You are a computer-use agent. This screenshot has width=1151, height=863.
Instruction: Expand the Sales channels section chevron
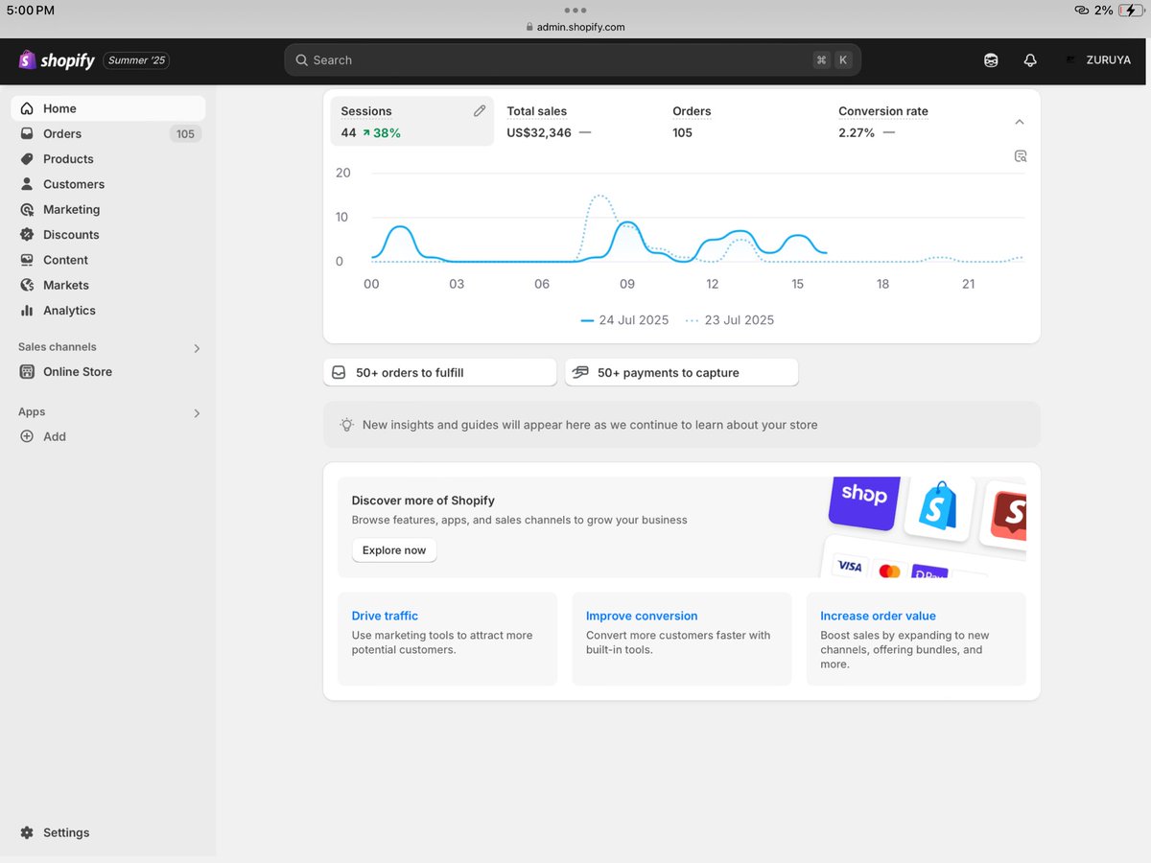[197, 348]
